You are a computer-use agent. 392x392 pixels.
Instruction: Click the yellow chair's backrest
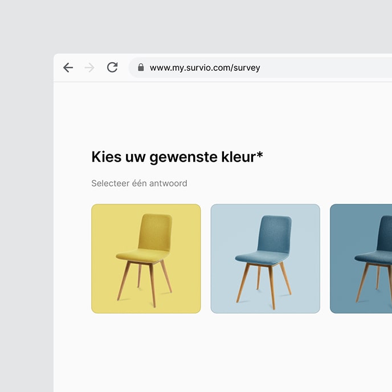155,230
